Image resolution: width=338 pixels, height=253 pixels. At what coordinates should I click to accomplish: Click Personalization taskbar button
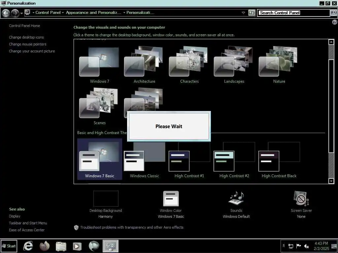coord(110,246)
